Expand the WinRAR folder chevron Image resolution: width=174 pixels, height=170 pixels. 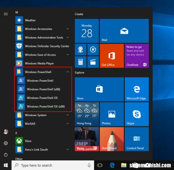click(x=67, y=124)
